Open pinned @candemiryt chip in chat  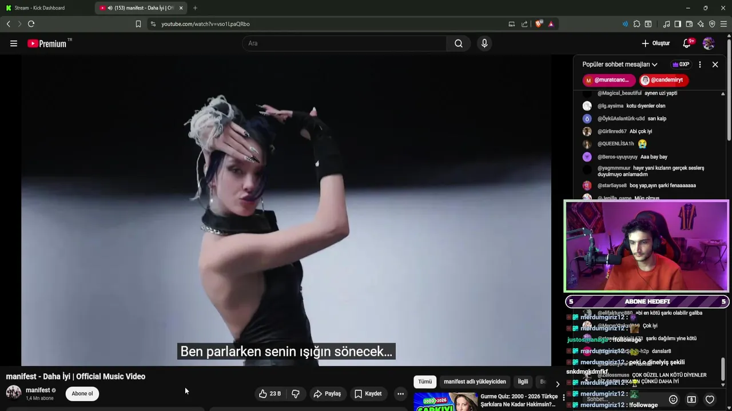[664, 80]
